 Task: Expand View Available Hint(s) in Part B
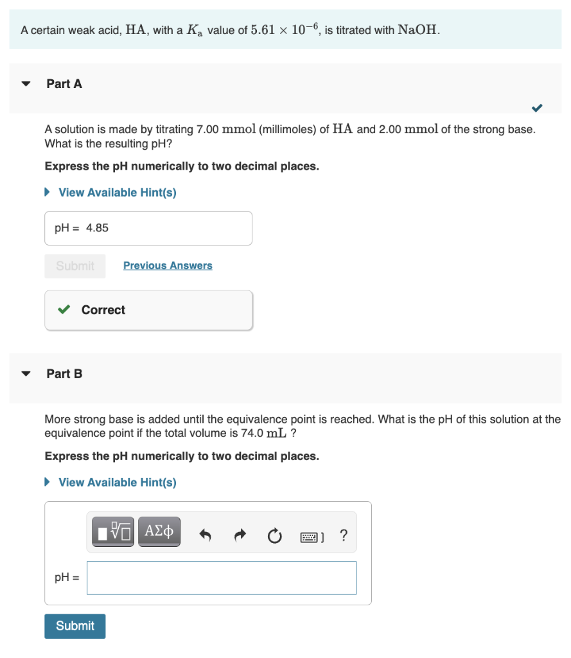click(x=118, y=482)
